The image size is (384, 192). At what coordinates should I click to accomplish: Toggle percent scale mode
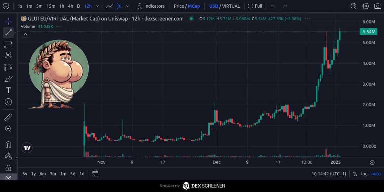pyautogui.click(x=355, y=174)
